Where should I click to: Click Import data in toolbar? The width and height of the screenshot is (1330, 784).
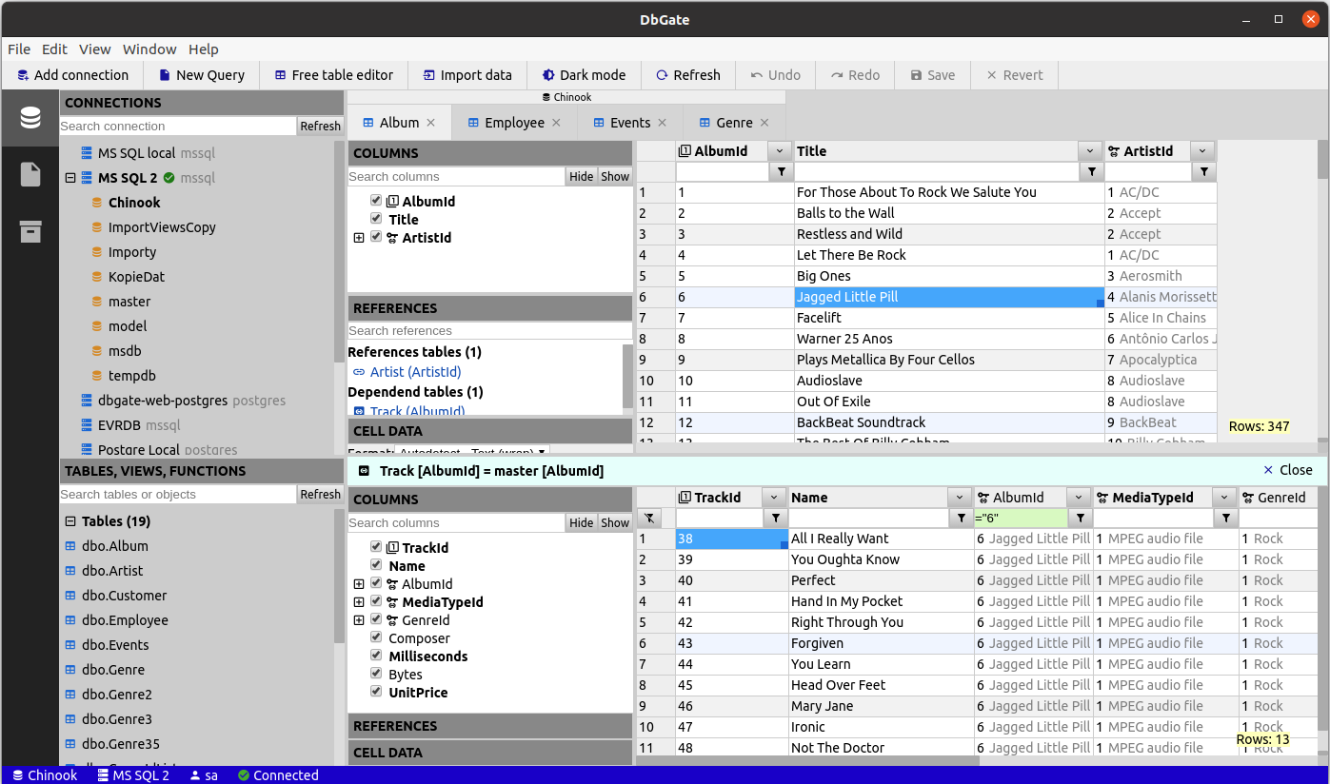467,75
